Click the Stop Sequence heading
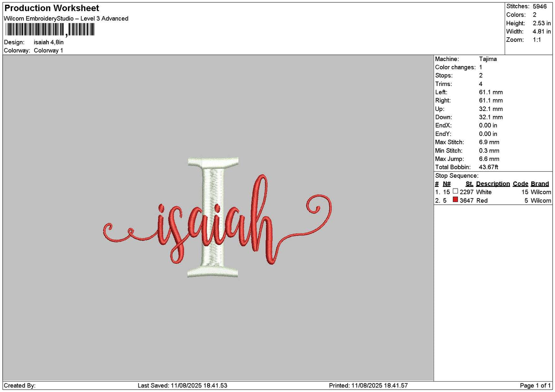 [457, 175]
